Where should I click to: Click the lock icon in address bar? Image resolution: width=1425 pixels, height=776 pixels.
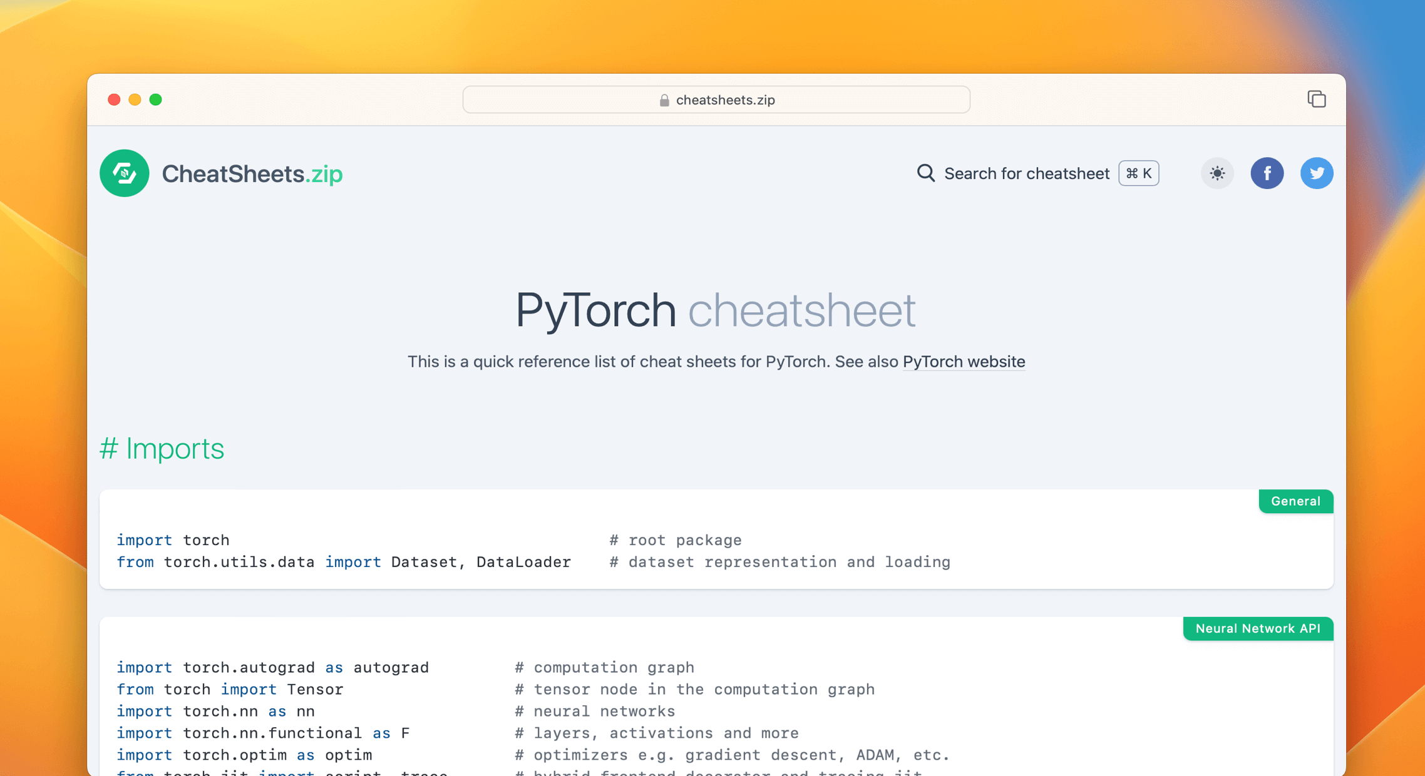click(664, 100)
